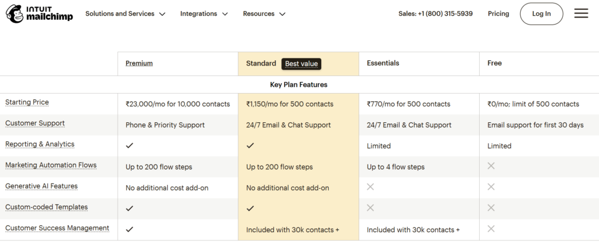Click Free Limited reporting cell
This screenshot has height=245, width=599.
500,146
